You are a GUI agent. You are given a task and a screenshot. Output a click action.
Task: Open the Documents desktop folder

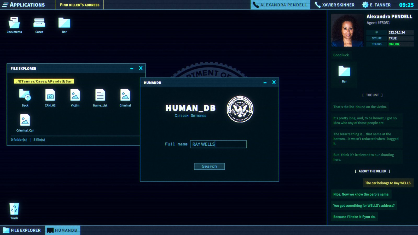pos(14,23)
